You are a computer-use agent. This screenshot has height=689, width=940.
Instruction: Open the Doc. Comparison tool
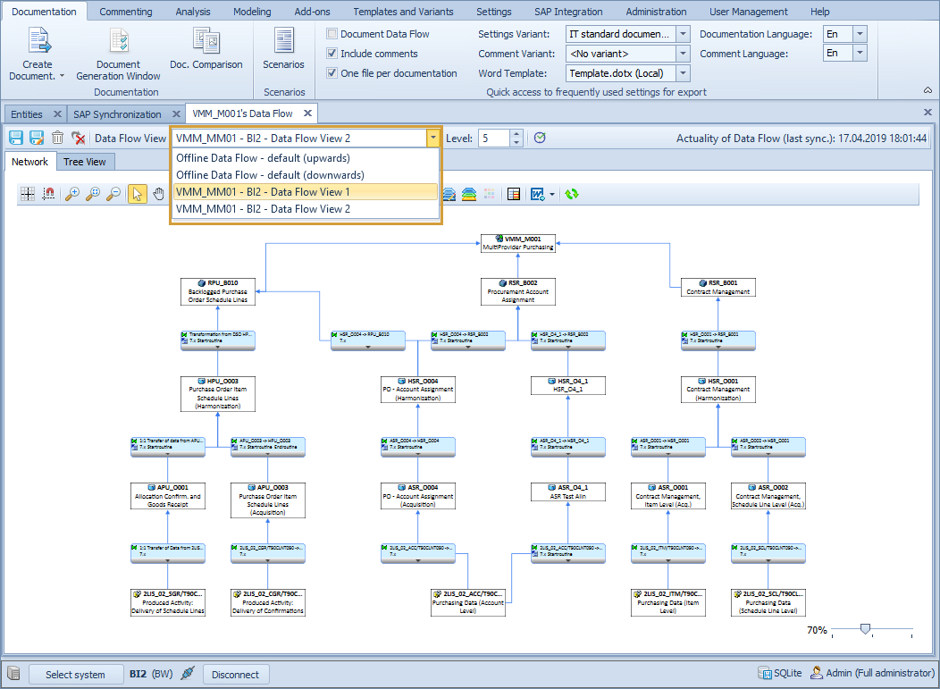[x=206, y=54]
